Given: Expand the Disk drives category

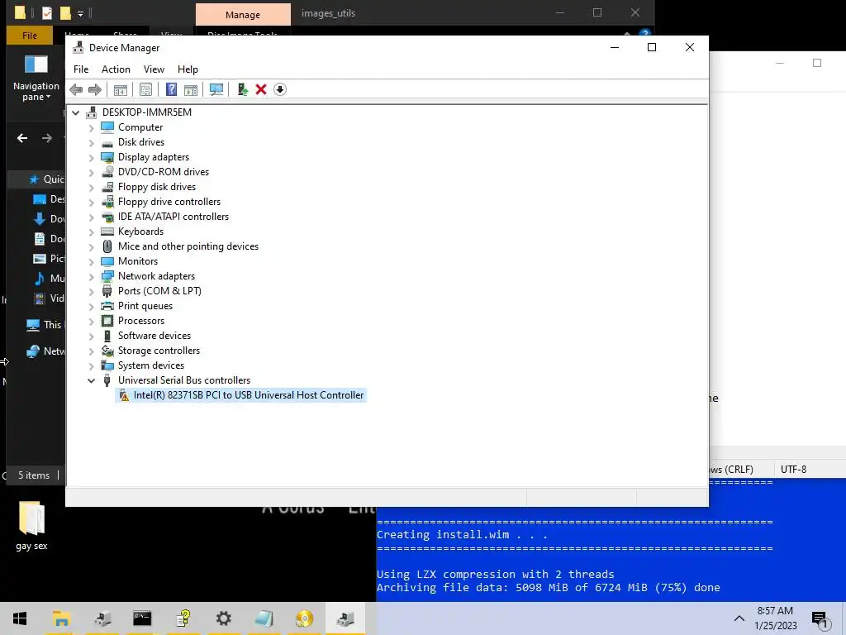Looking at the screenshot, I should coord(91,143).
